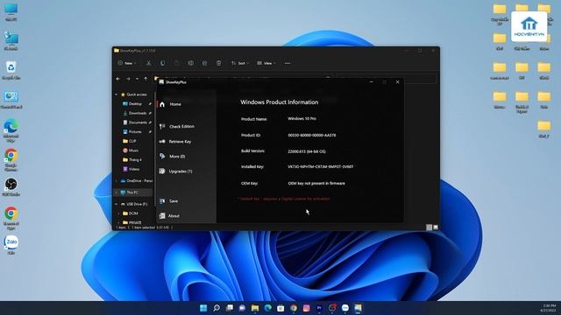
Task: Select Desktop in Quick access
Action: pyautogui.click(x=135, y=104)
